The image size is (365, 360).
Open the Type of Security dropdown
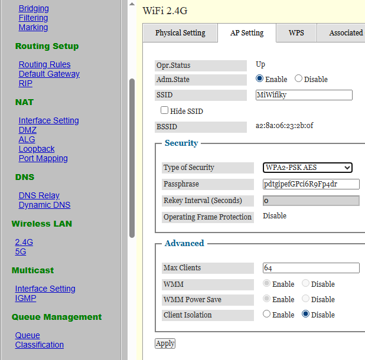tap(307, 168)
